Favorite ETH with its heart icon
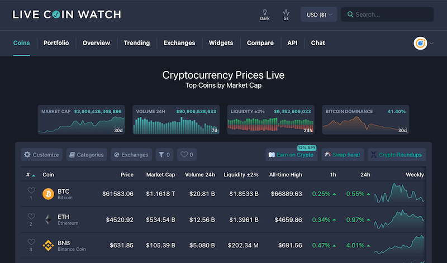This screenshot has height=263, width=447. (31, 216)
